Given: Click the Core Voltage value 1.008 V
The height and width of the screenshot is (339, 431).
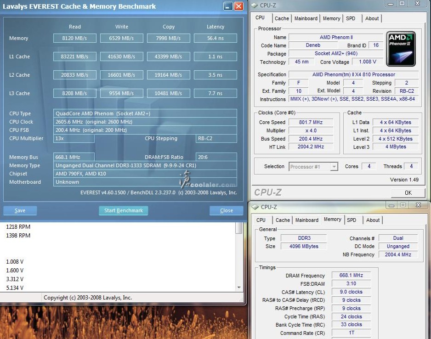Looking at the screenshot, I should pos(368,62).
